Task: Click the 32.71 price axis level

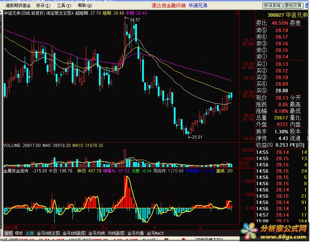Action: tap(249, 40)
